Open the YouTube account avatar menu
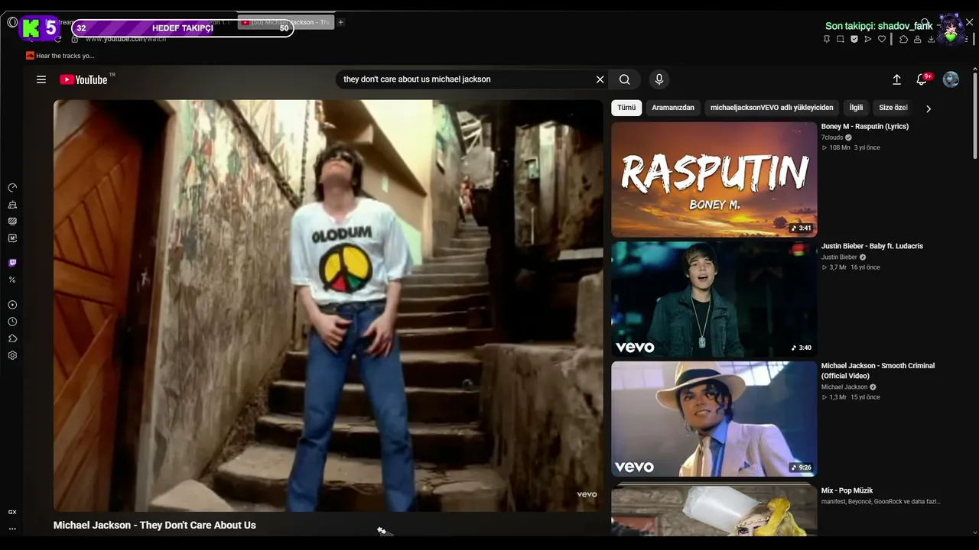 (951, 79)
